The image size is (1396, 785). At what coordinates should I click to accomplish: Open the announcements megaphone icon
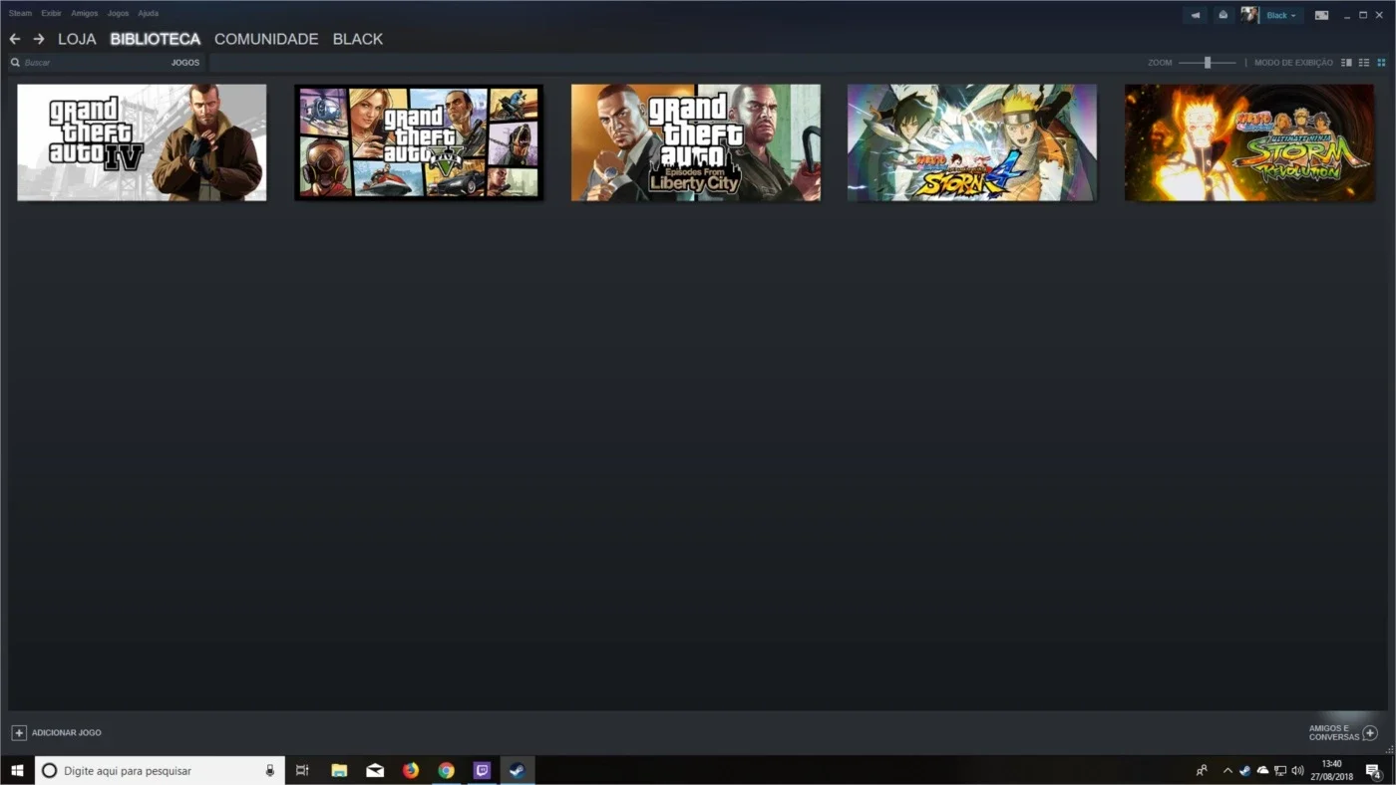1195,15
